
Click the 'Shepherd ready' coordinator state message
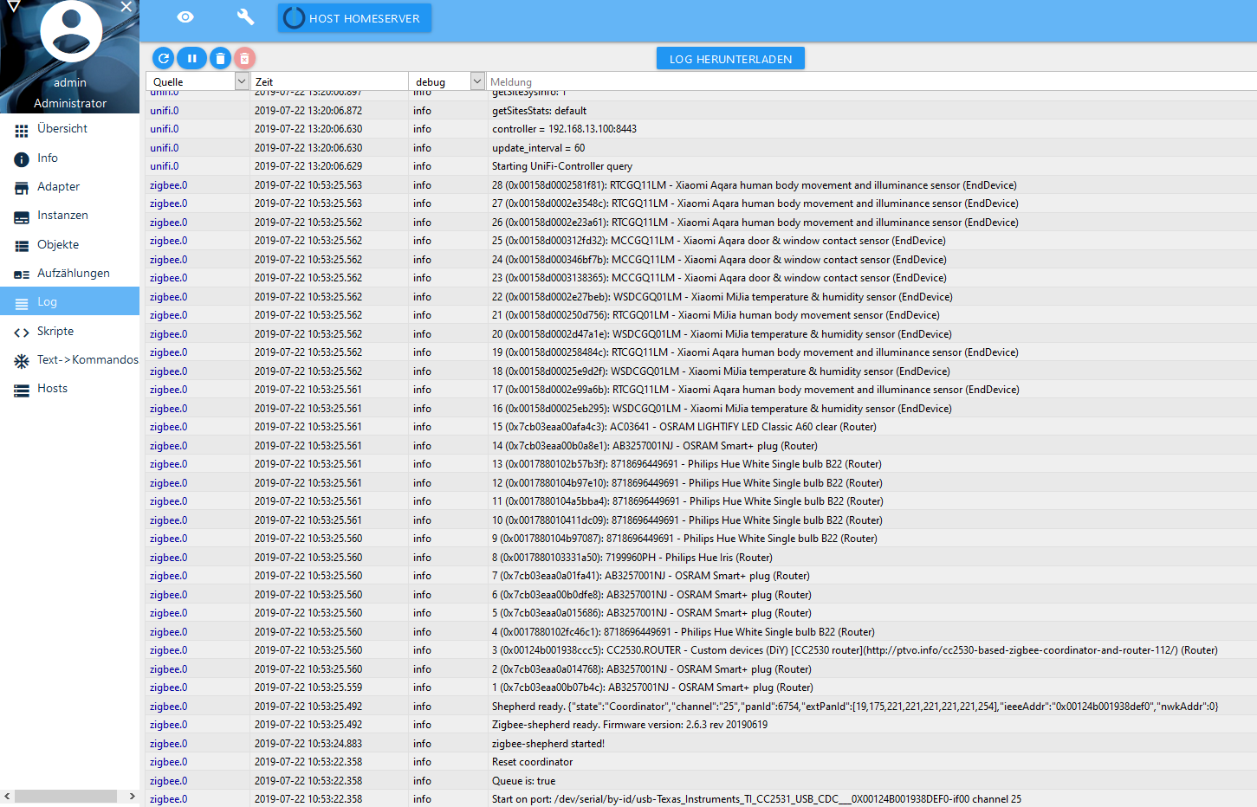(x=855, y=707)
